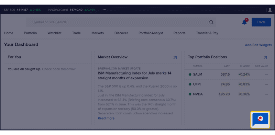The image size is (275, 135).
Task: Click the MKT VALUE column header
Action: tap(262, 66)
